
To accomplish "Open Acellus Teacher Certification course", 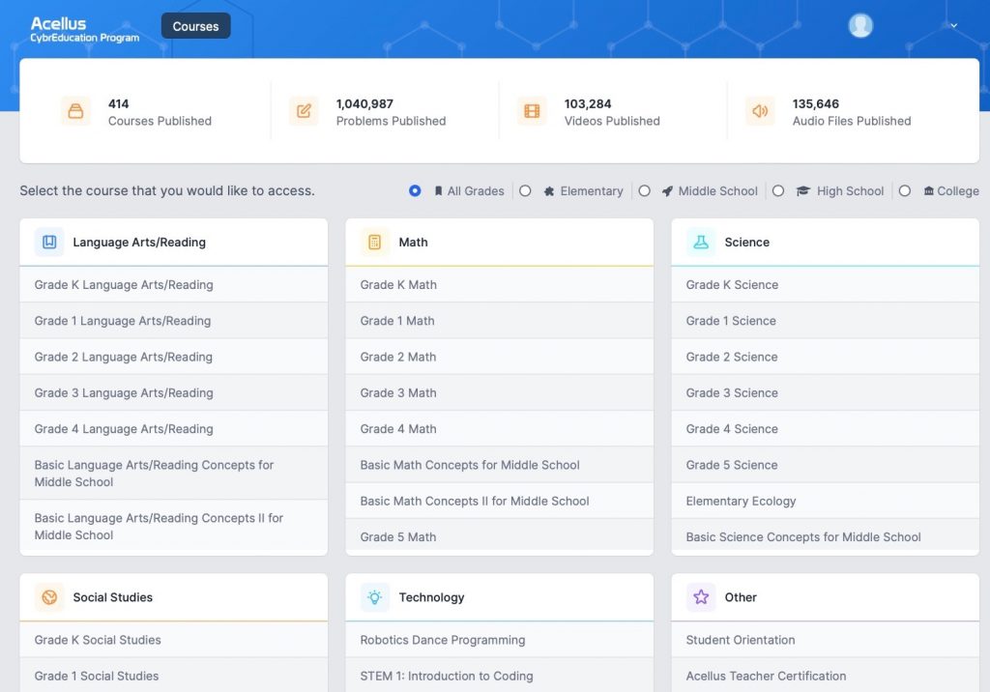I will point(826,675).
